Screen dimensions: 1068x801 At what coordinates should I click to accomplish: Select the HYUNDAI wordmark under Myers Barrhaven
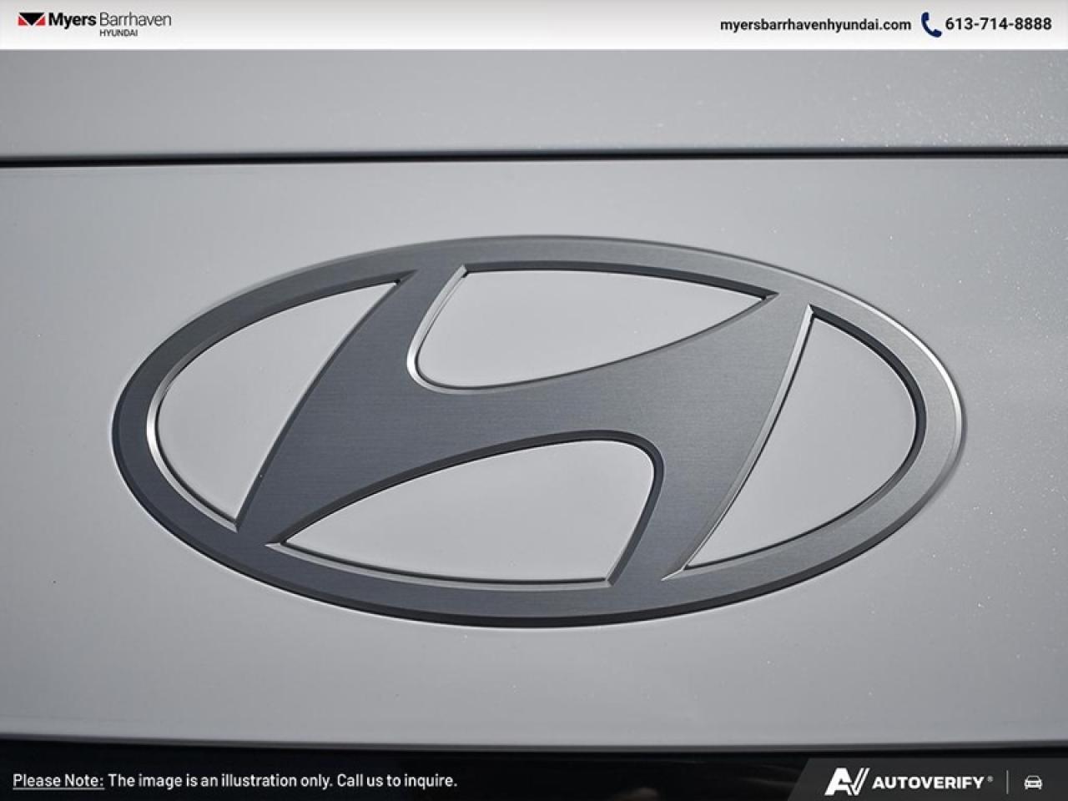click(x=118, y=33)
